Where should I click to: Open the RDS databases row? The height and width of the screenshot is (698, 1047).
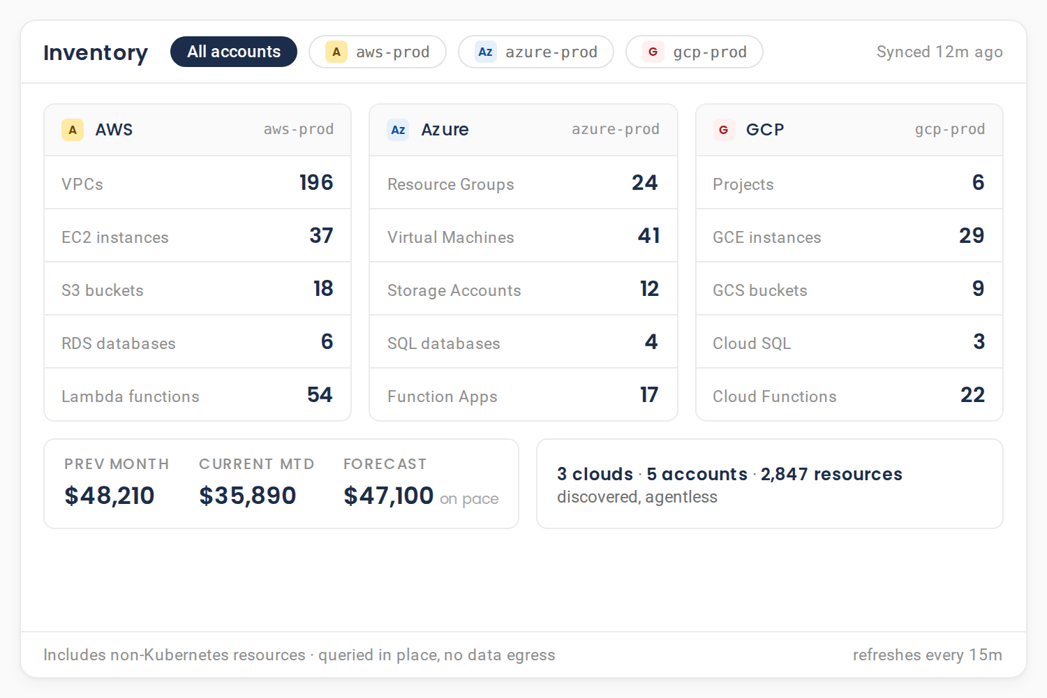point(198,342)
